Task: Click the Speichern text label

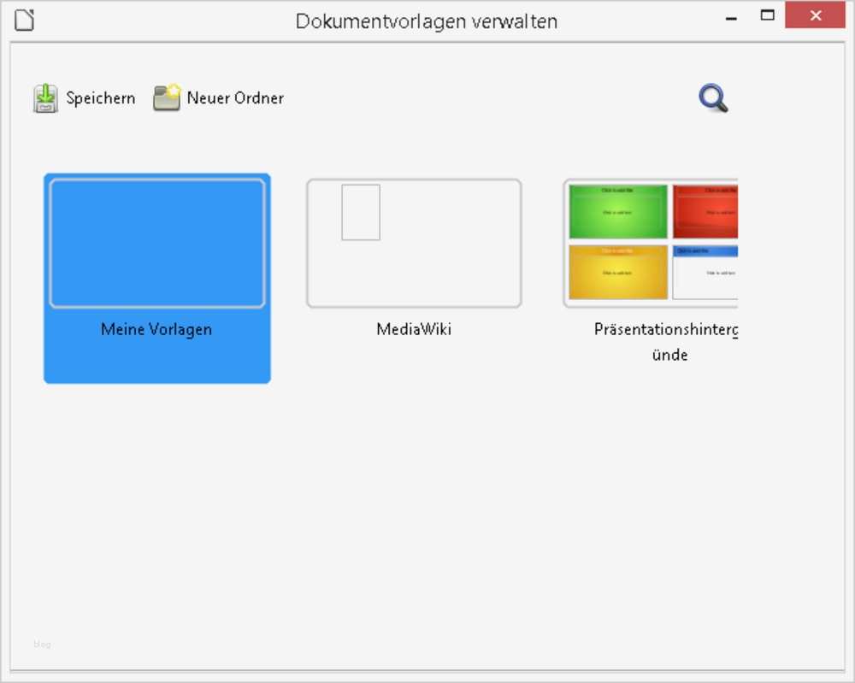Action: pos(101,97)
